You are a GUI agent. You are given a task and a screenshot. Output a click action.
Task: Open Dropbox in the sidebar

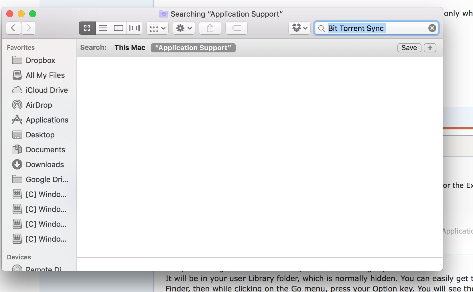39,60
